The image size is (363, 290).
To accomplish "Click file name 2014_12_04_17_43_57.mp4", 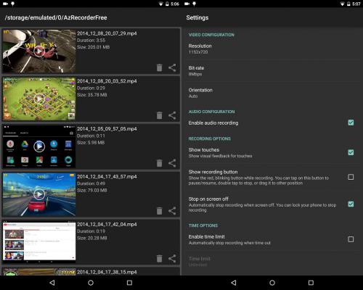I will click(x=107, y=177).
